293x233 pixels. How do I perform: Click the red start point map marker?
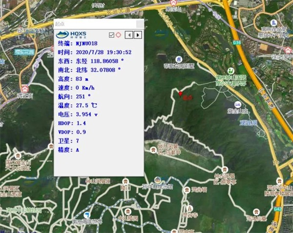coord(181,93)
